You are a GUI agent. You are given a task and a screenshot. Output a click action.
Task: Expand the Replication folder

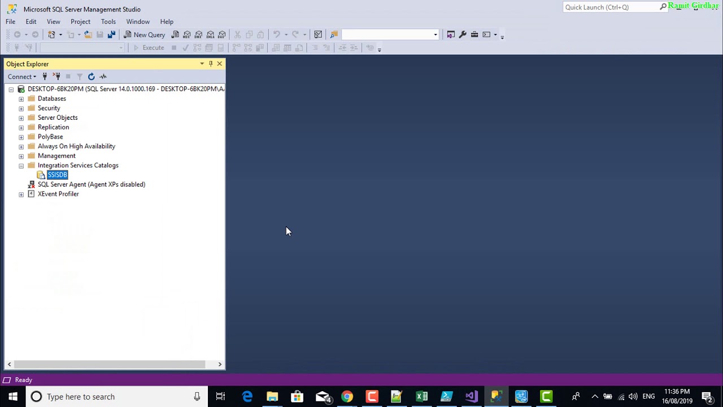click(21, 128)
